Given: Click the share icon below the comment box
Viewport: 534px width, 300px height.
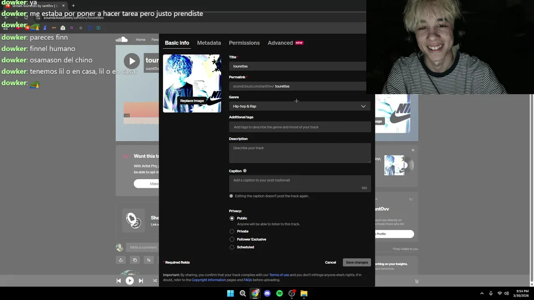Looking at the screenshot, I should click(121, 260).
